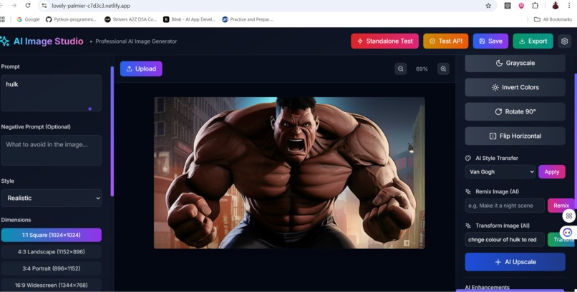Click the Brave shield extension icon

tap(521, 6)
